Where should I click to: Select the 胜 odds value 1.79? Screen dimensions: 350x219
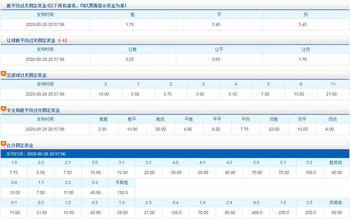coord(130,24)
